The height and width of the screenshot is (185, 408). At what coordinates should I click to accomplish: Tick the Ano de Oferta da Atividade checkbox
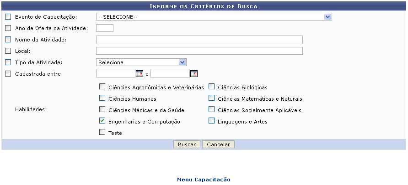(x=8, y=28)
